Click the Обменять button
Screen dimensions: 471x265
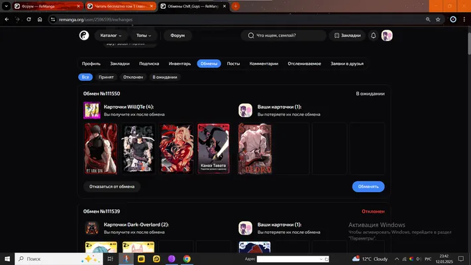(368, 187)
